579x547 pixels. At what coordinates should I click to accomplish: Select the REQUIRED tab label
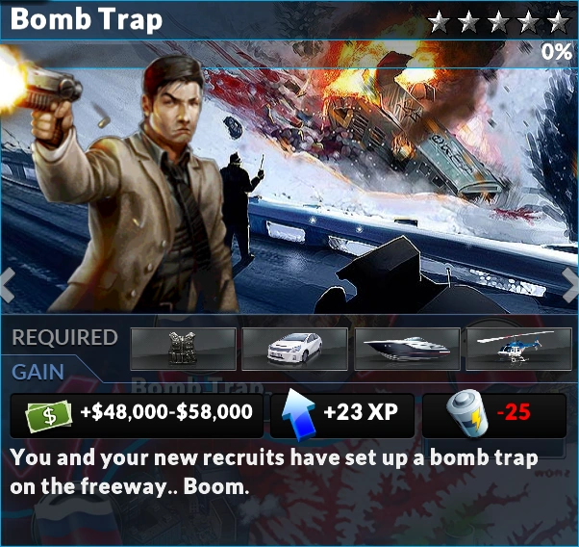pyautogui.click(x=65, y=337)
